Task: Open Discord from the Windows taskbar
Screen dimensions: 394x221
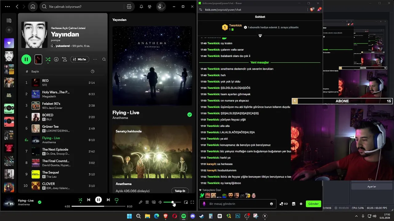Action: point(192,216)
